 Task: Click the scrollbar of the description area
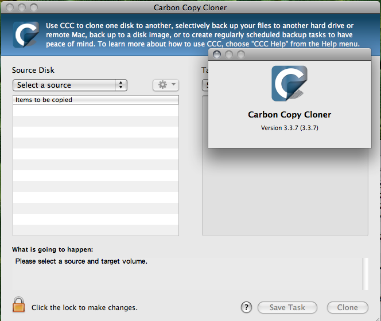coord(365,274)
